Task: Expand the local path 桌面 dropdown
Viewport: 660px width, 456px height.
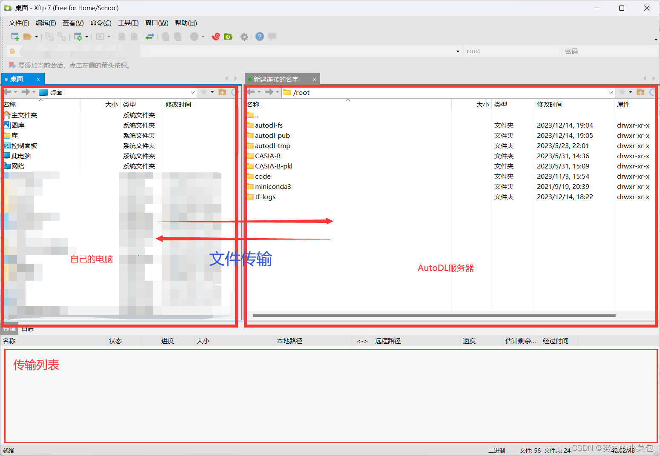Action: point(192,92)
